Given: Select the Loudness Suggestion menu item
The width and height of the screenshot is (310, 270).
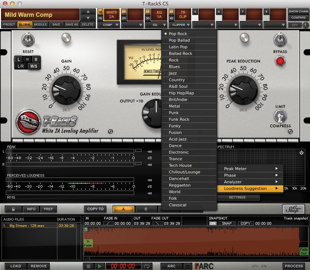Looking at the screenshot, I should [250, 189].
